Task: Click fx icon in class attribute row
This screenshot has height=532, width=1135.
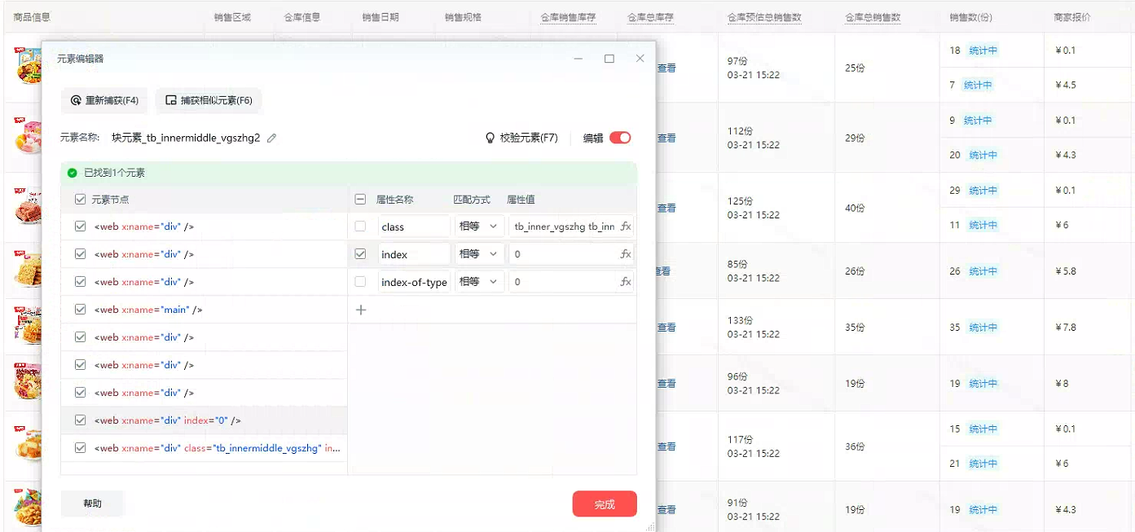Action: (625, 226)
